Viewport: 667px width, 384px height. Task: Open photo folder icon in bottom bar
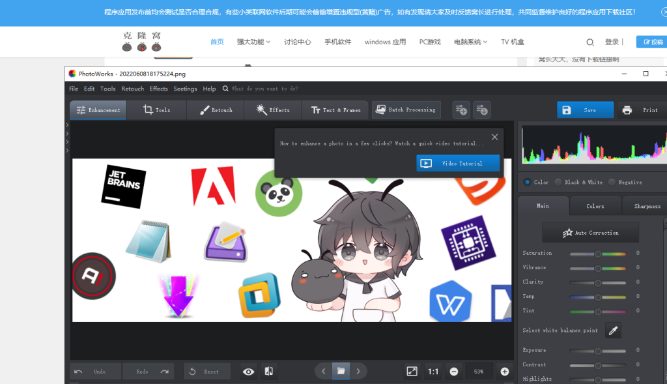pos(341,371)
